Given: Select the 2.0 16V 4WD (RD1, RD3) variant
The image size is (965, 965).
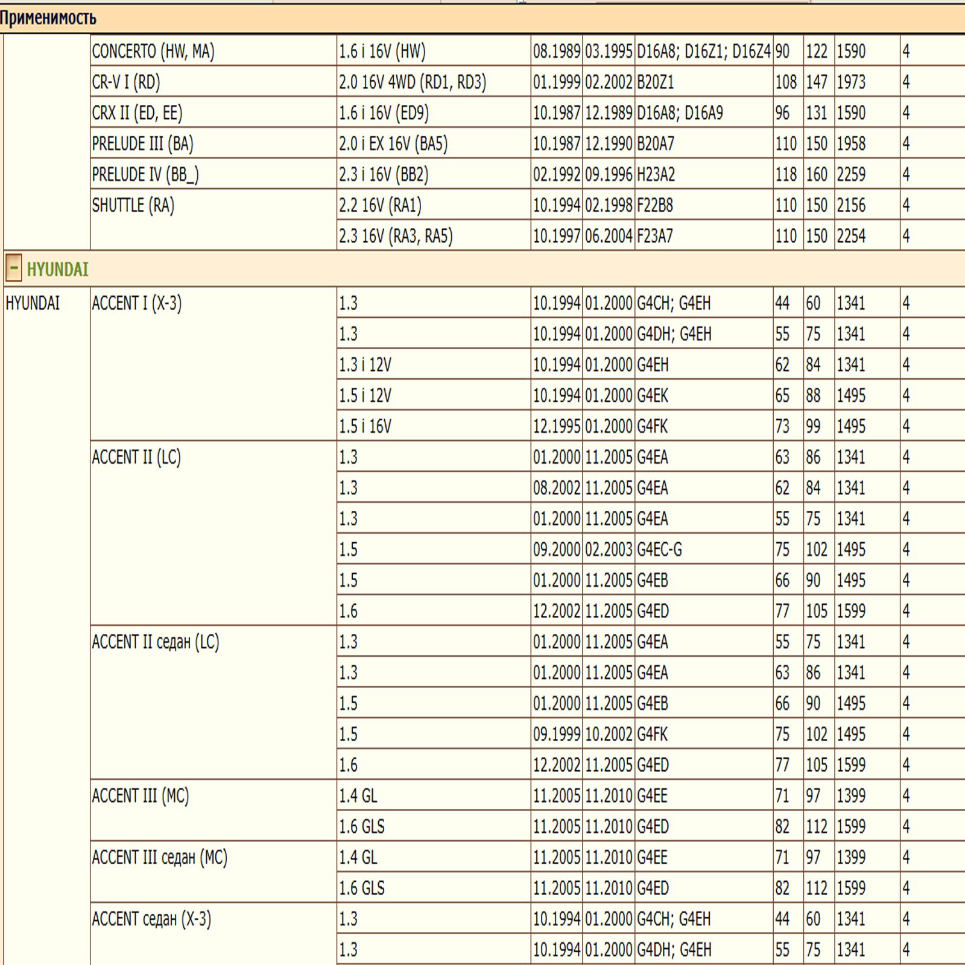Looking at the screenshot, I should coord(413,83).
